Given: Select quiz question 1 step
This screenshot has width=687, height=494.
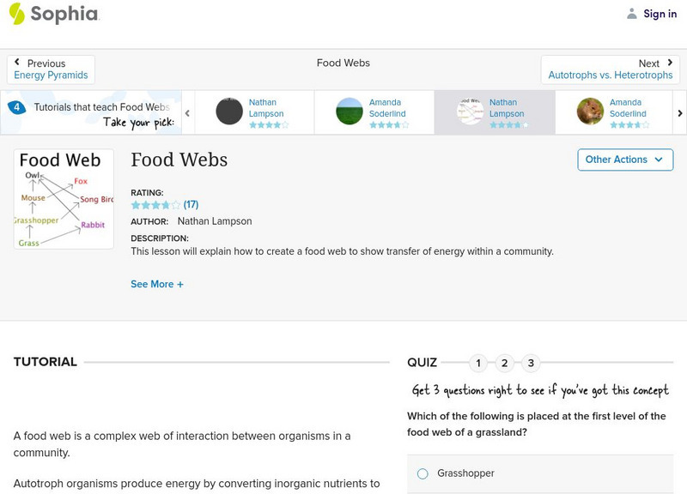Looking at the screenshot, I should [478, 363].
